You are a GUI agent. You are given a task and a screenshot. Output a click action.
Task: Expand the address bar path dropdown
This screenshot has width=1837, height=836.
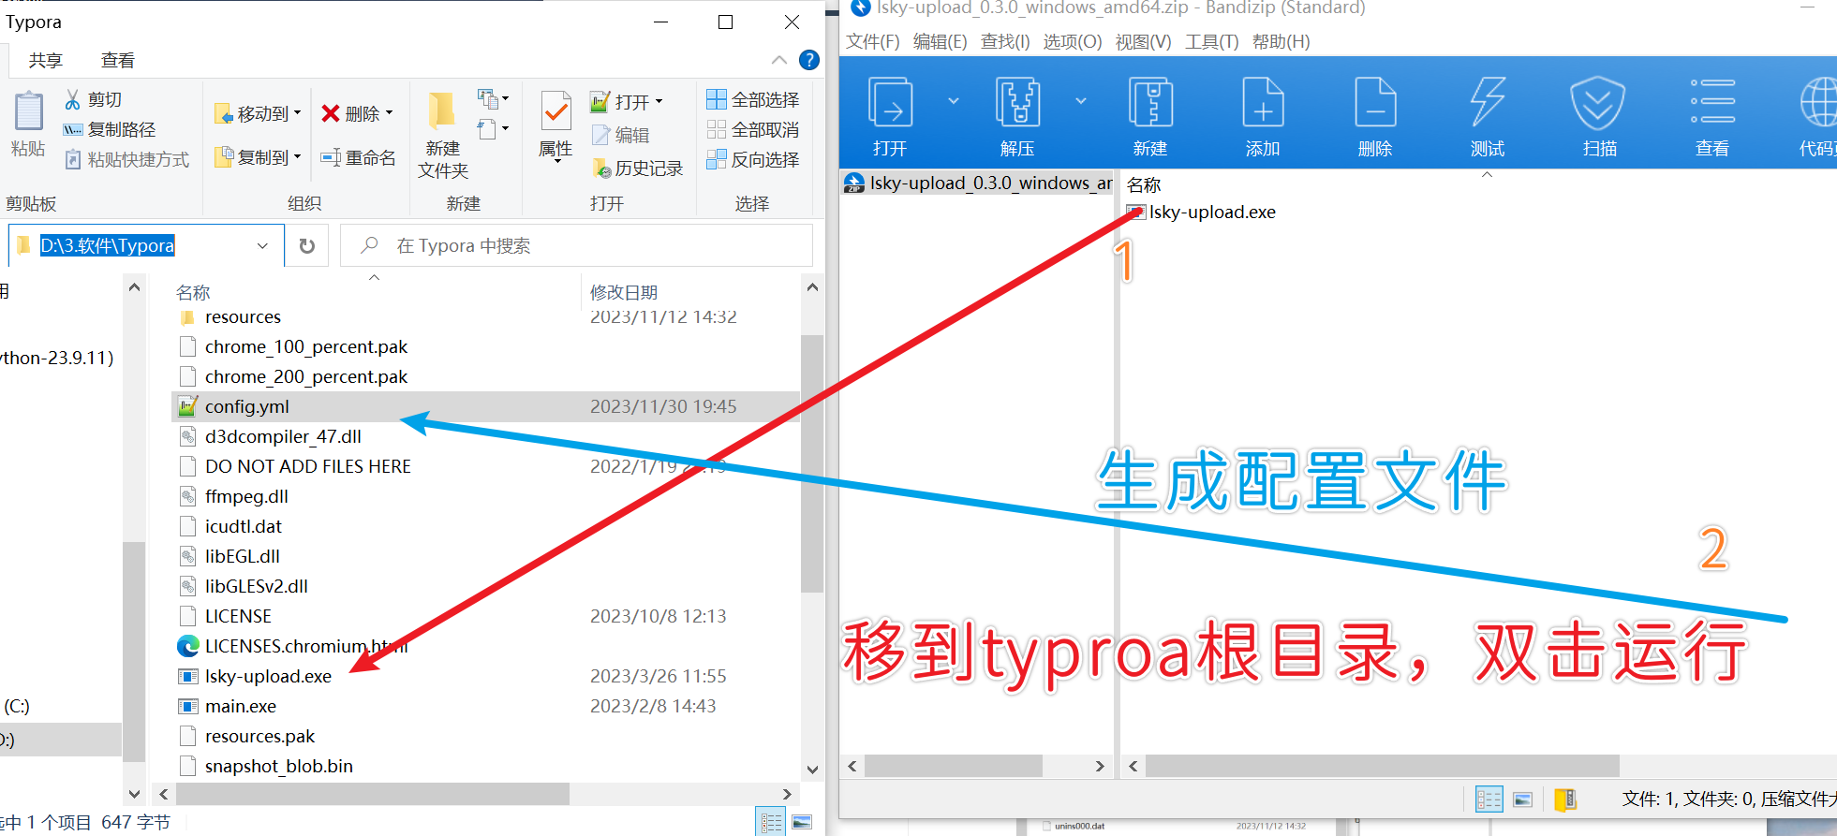(263, 246)
